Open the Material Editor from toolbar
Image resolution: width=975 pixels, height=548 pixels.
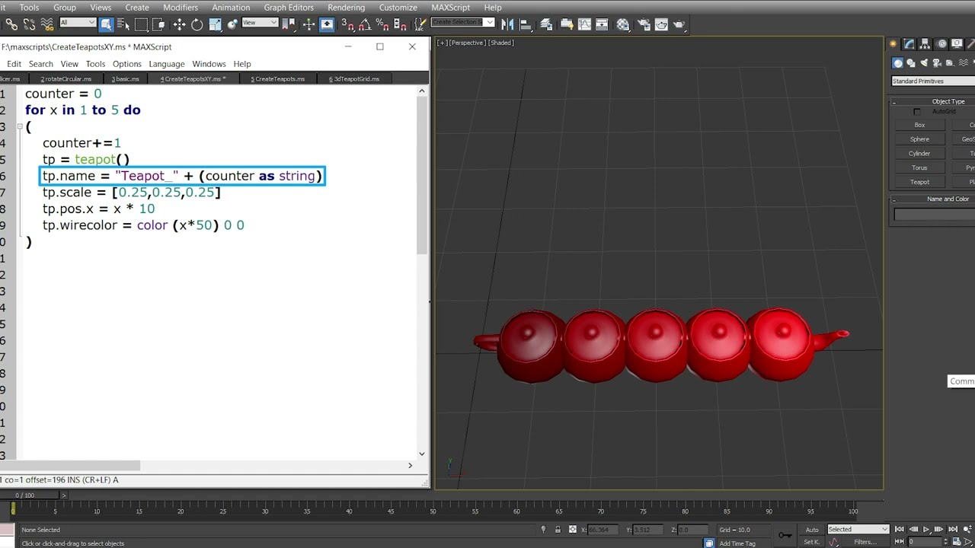[x=623, y=24]
